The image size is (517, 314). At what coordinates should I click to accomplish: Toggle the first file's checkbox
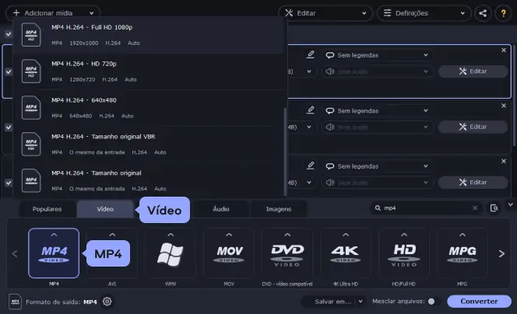click(9, 72)
